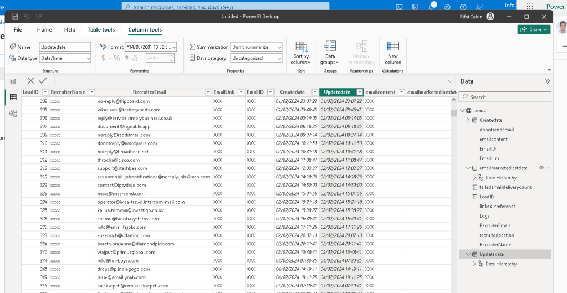This screenshot has width=567, height=293.
Task: Select the RecruiterName column header
Action: coord(68,92)
